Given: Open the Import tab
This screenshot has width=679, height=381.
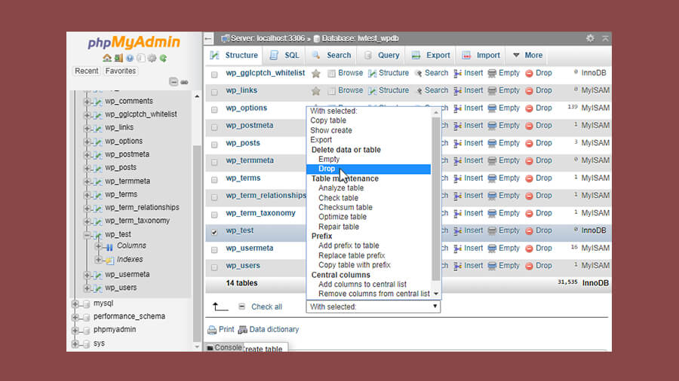Looking at the screenshot, I should (481, 55).
